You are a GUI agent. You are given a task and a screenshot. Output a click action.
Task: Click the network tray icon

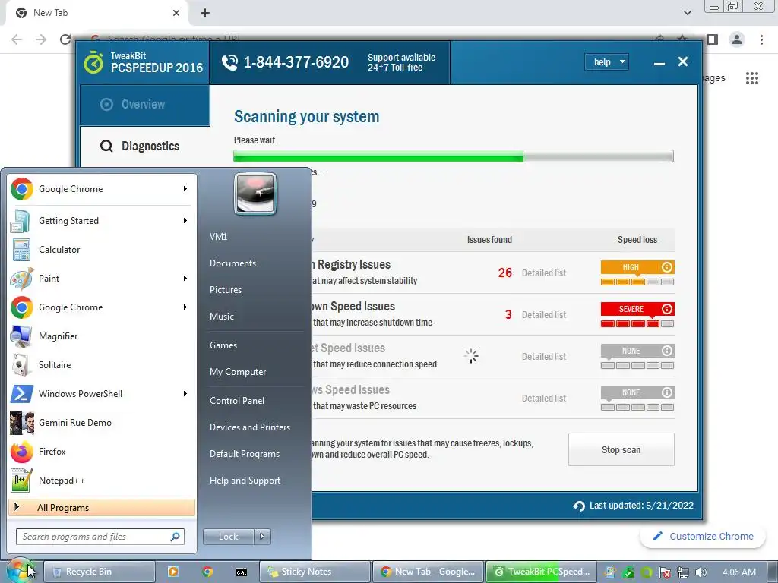pyautogui.click(x=683, y=572)
